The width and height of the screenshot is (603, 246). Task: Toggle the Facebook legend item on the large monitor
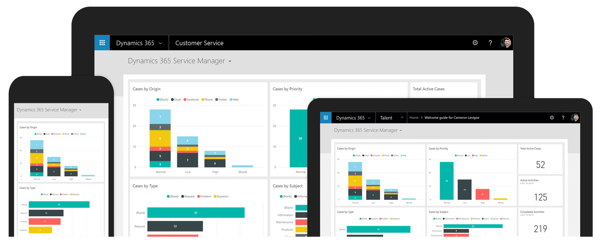tap(192, 100)
